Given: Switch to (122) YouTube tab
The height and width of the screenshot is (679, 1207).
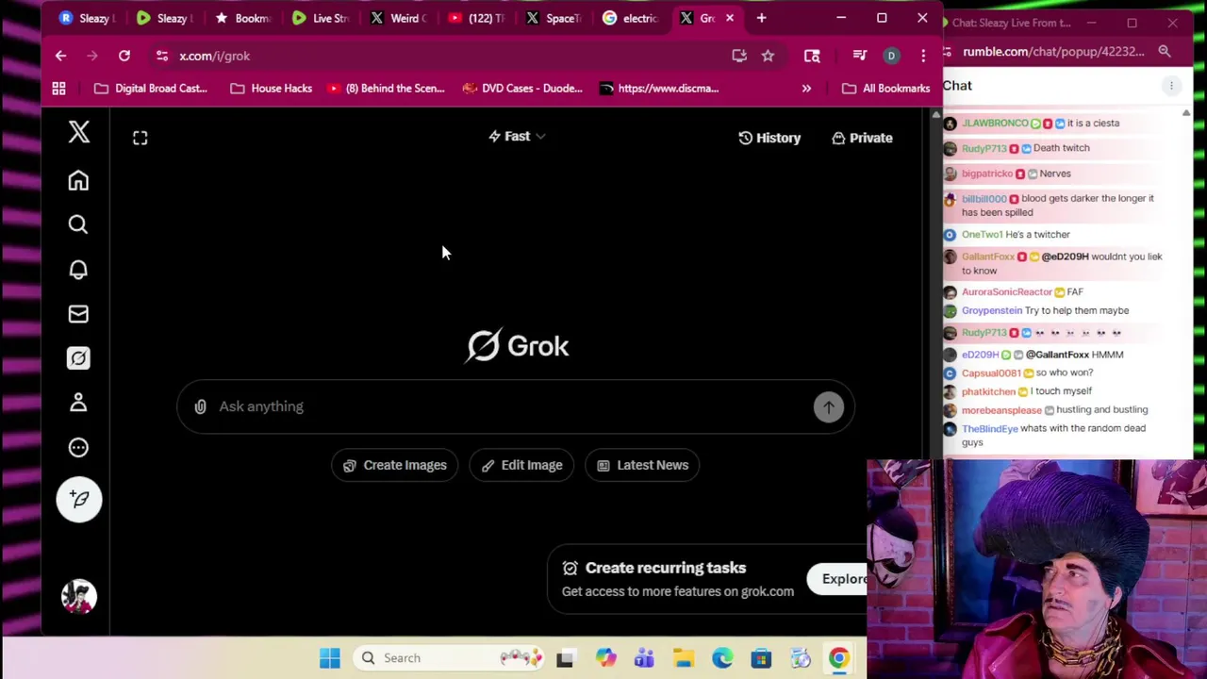Looking at the screenshot, I should [x=476, y=18].
